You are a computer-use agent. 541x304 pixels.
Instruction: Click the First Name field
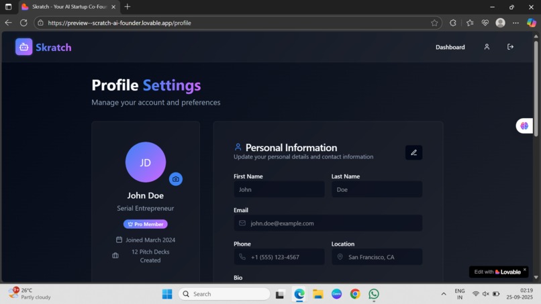[279, 189]
